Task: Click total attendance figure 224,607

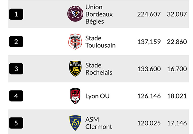Action: (149, 14)
